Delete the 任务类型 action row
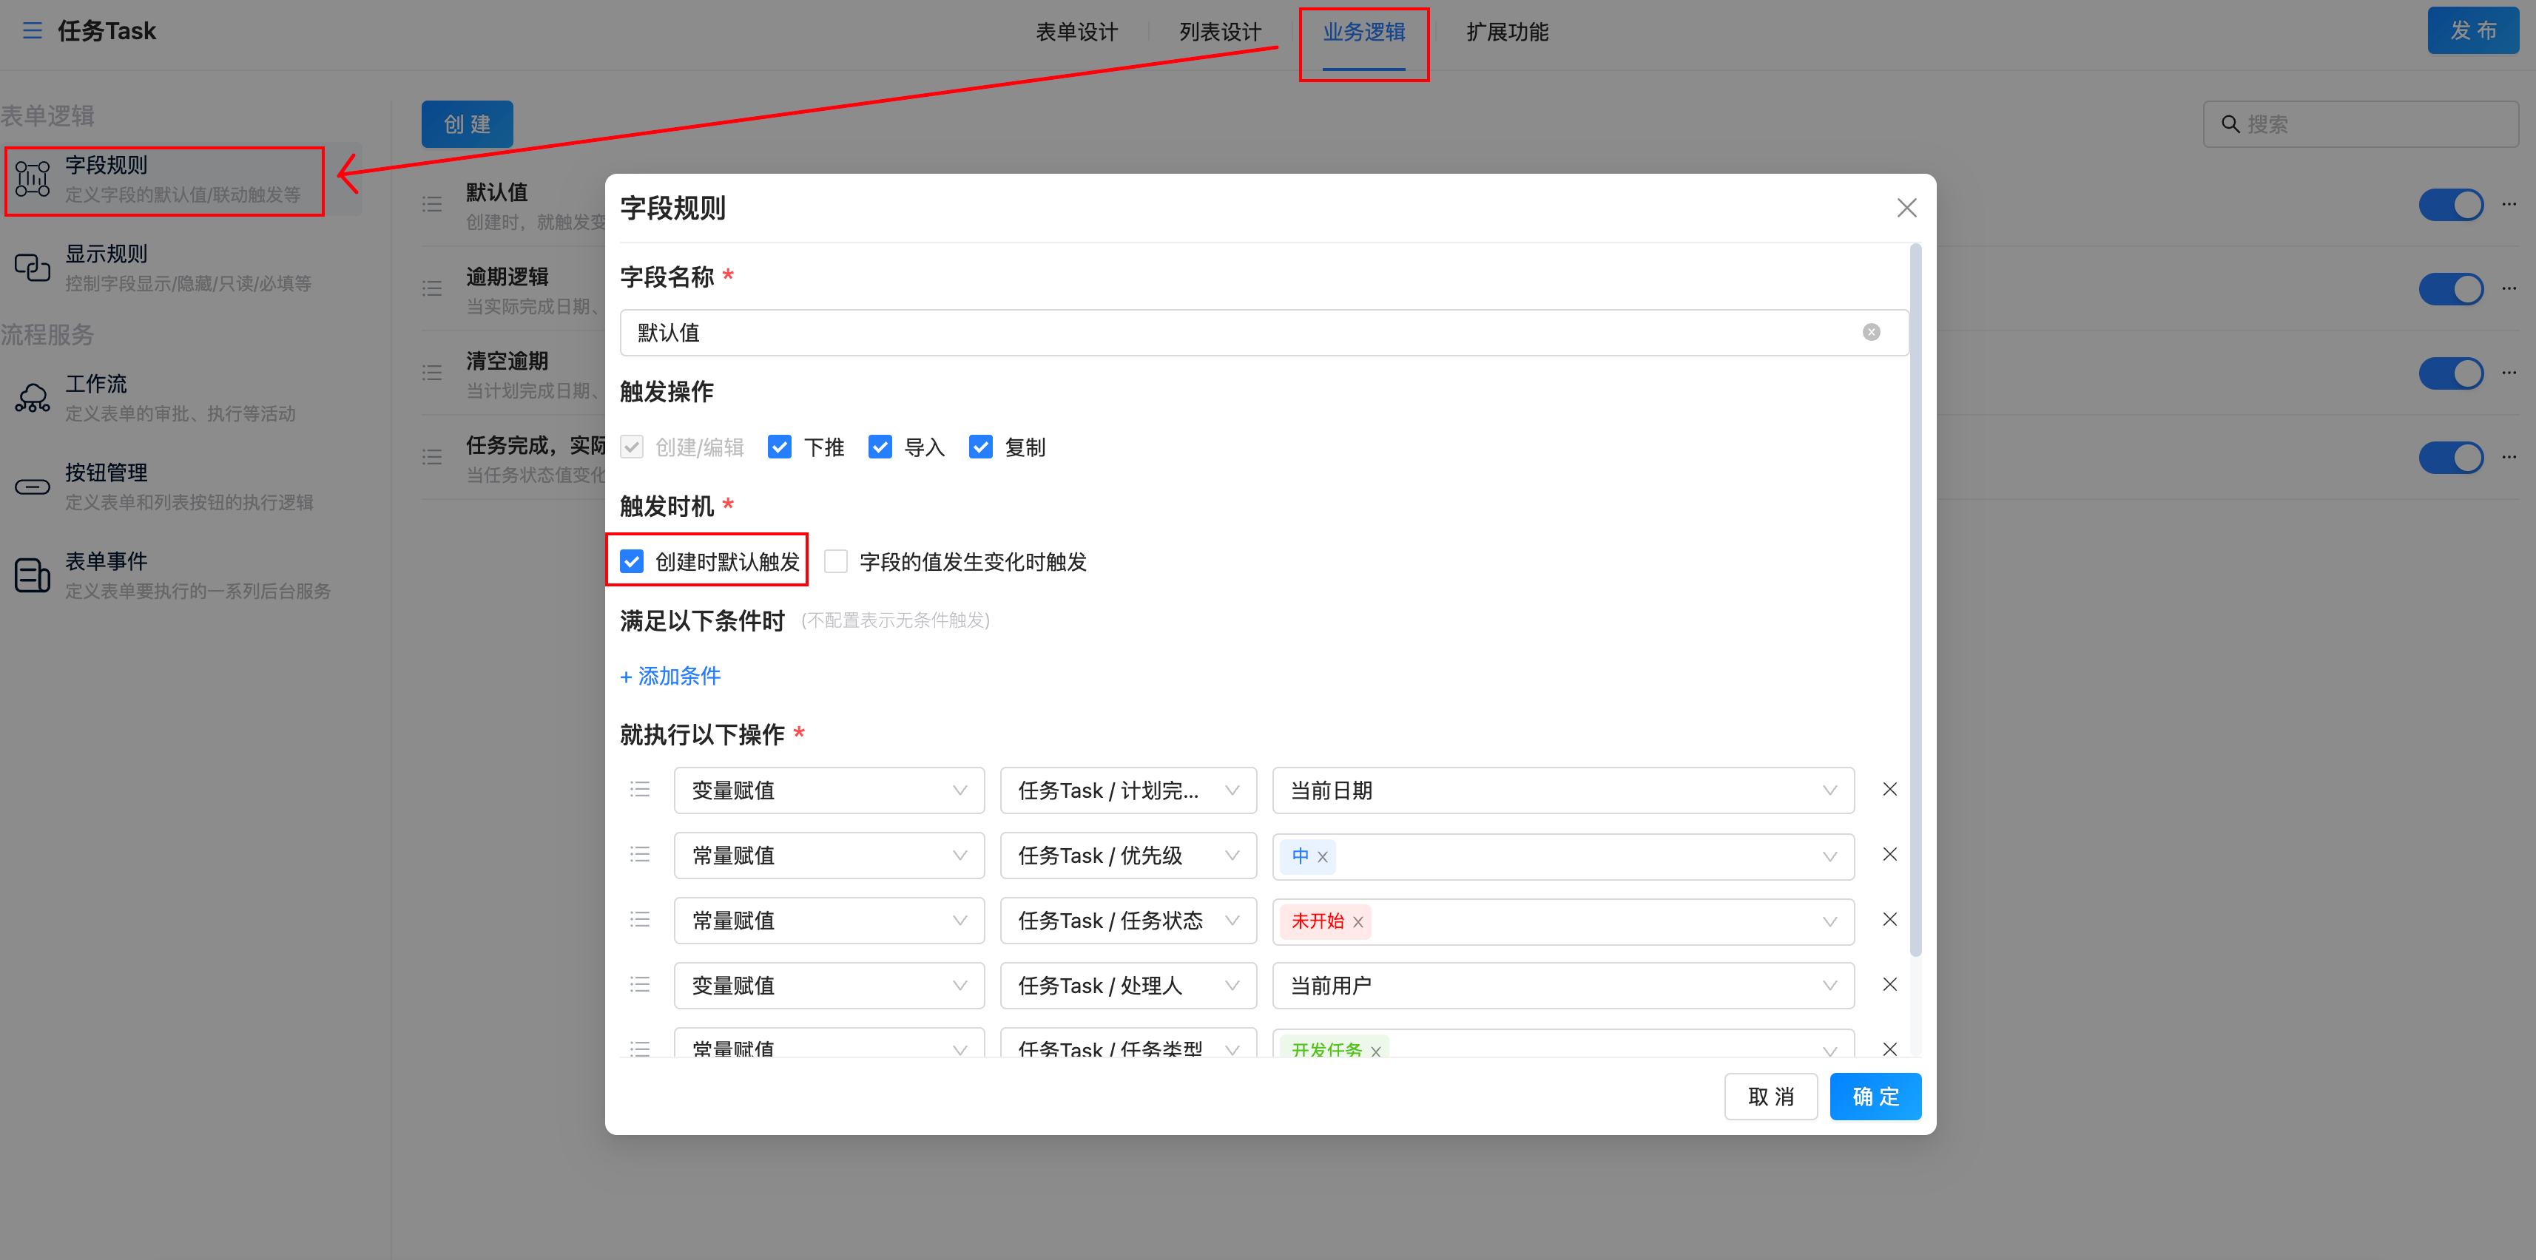 tap(1889, 1049)
